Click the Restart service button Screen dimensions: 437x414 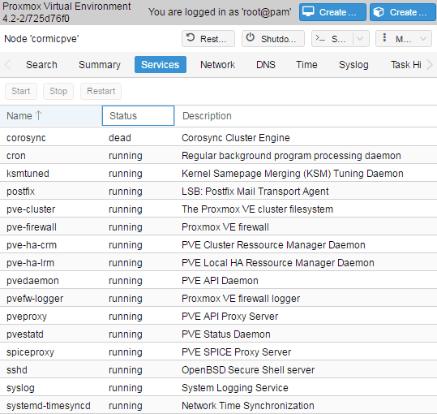[x=101, y=91]
